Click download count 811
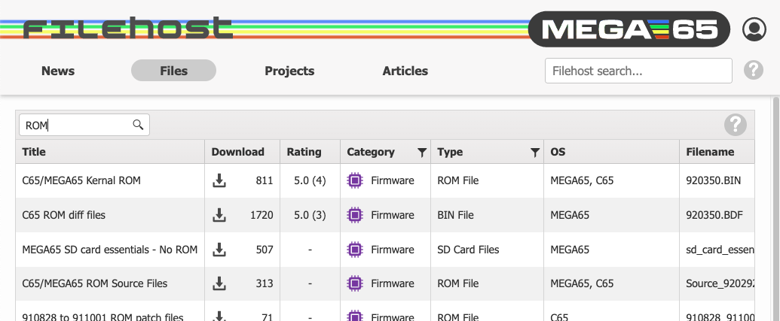Screen dimensions: 780x321 265,180
